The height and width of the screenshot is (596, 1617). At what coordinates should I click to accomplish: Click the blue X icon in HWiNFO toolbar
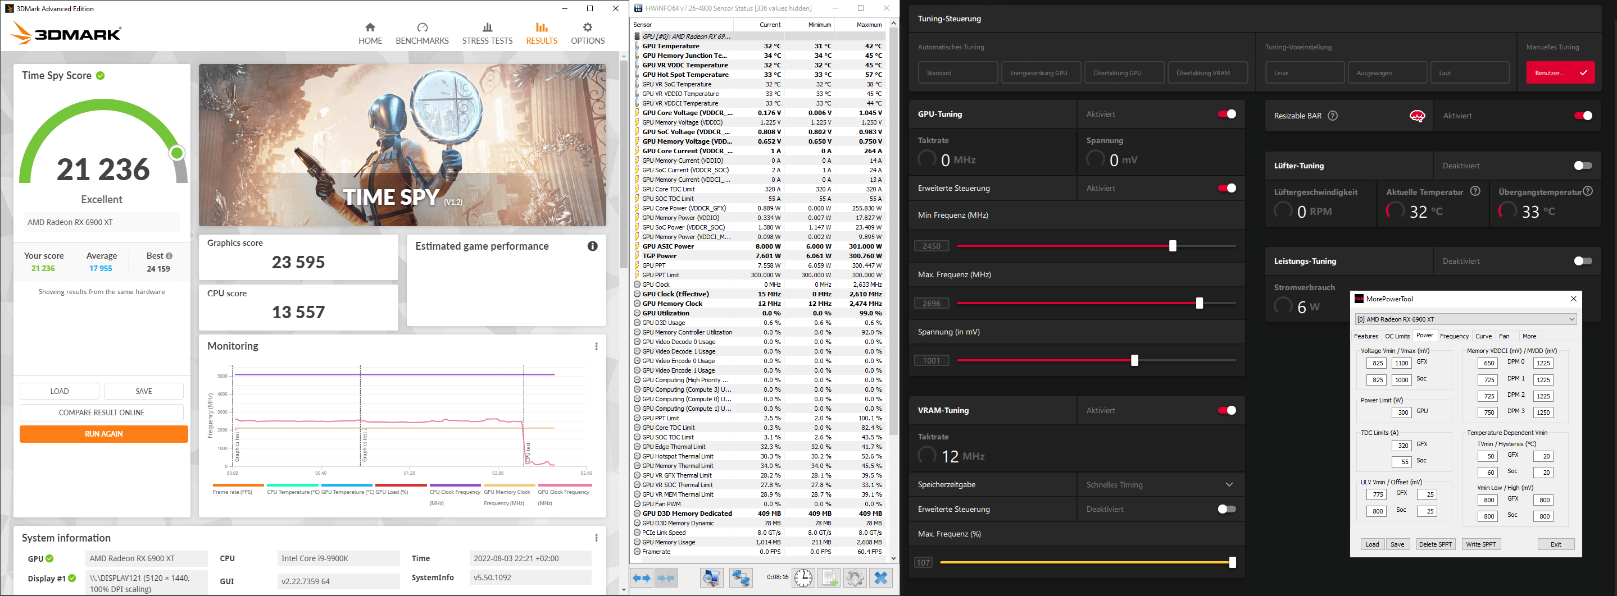[880, 578]
